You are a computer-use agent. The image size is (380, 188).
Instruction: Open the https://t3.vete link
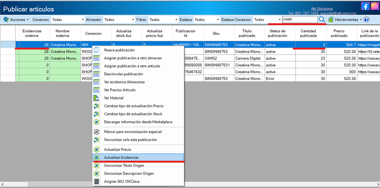click(x=368, y=52)
